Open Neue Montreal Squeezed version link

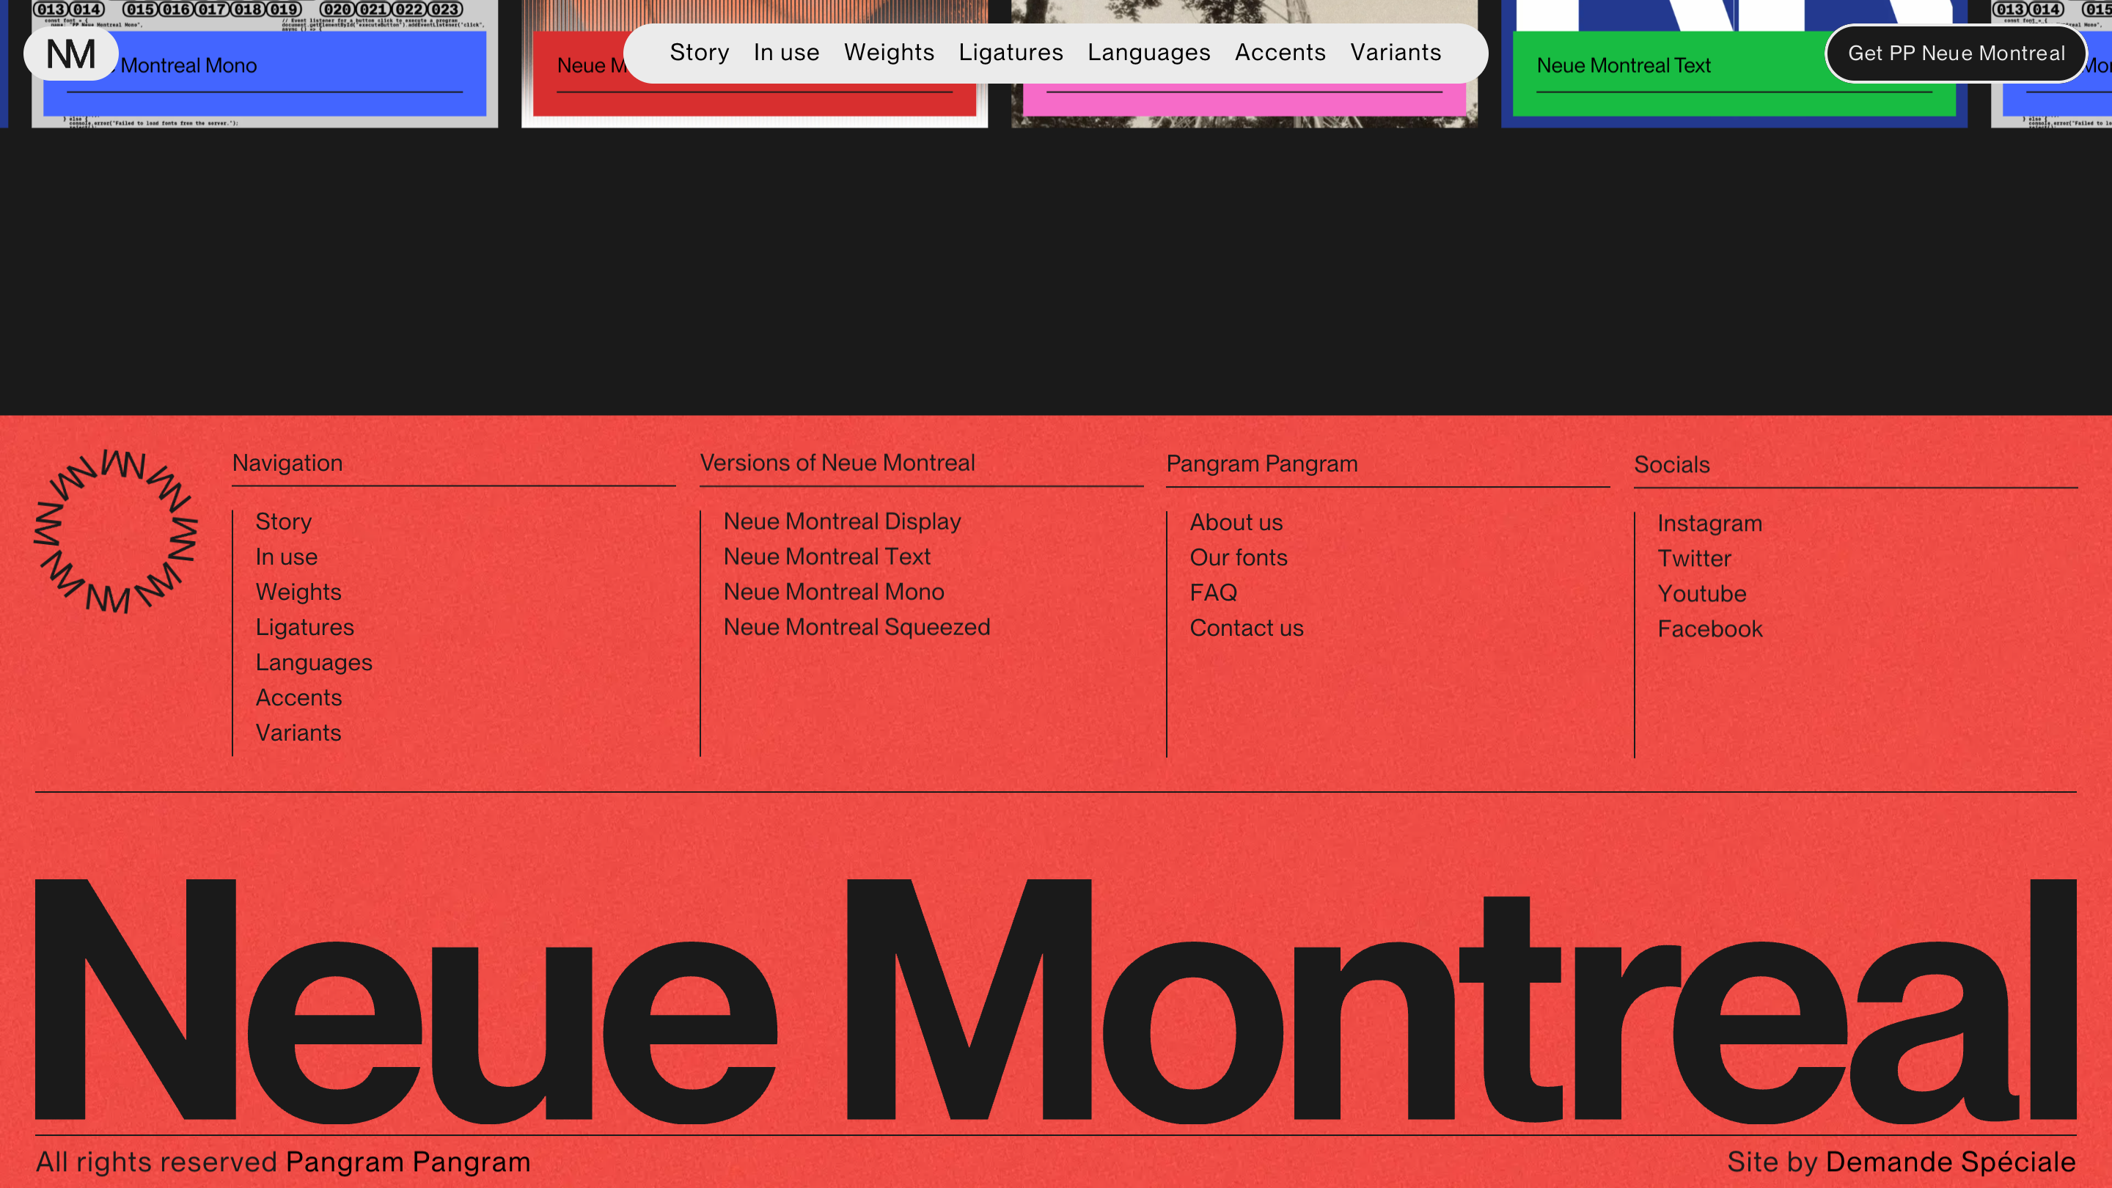(857, 627)
